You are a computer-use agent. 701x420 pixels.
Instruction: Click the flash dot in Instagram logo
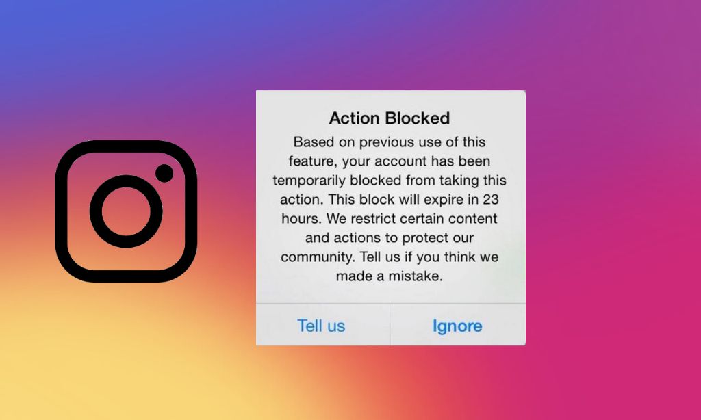tap(164, 173)
